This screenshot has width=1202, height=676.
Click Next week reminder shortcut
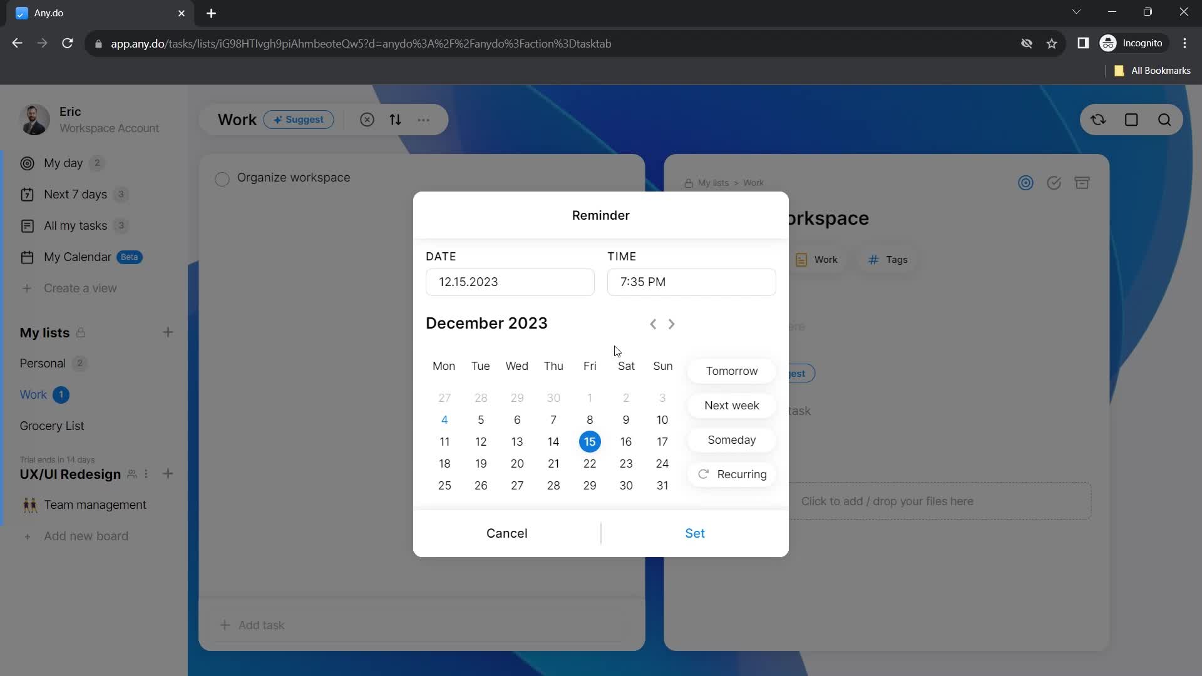[x=731, y=405]
